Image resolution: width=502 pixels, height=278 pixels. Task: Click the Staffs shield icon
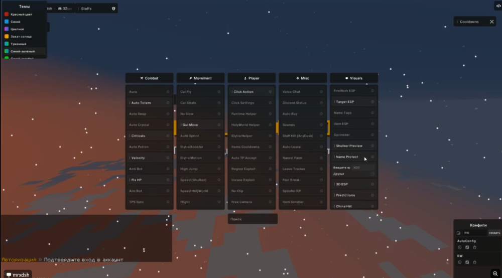click(113, 9)
